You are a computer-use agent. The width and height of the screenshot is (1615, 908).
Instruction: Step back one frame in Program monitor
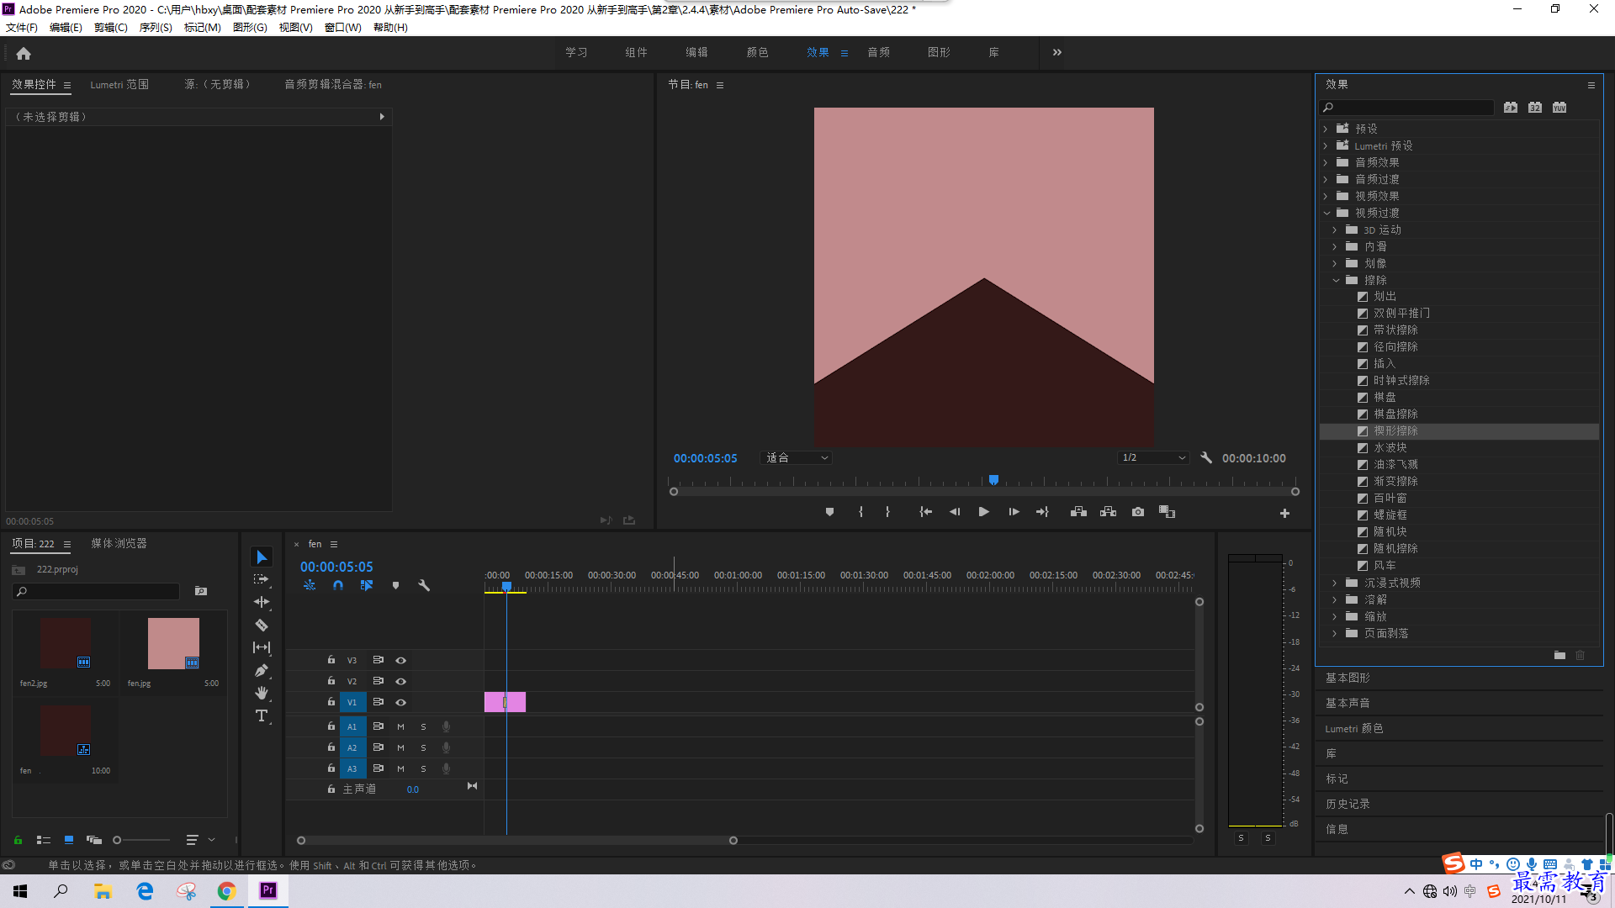point(955,512)
